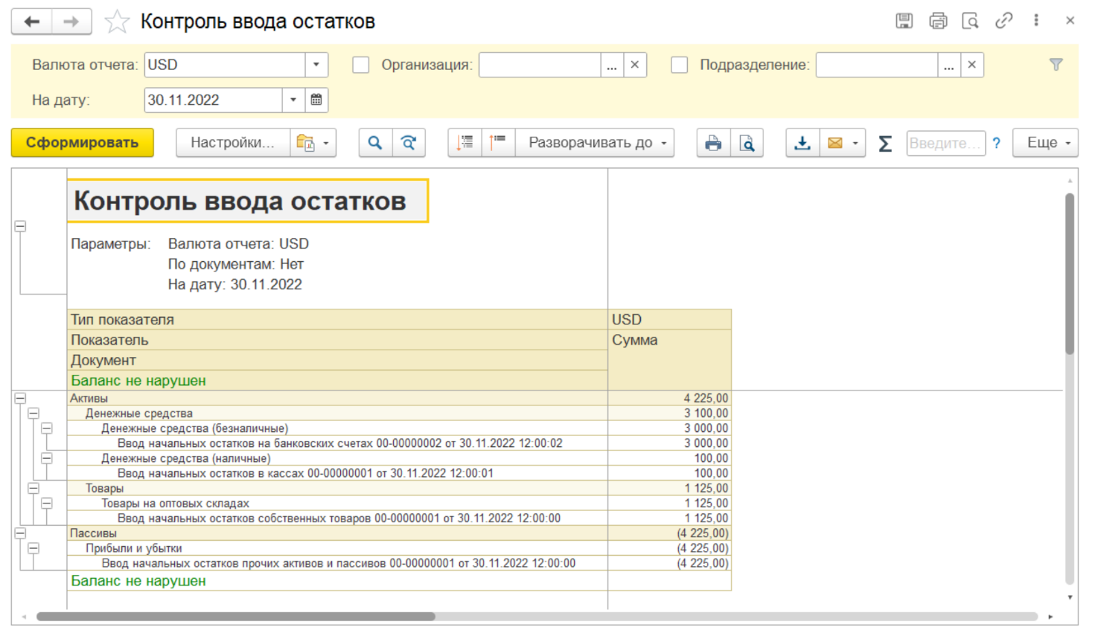The width and height of the screenshot is (1098, 636).
Task: Click the envelope send-by-email icon
Action: [835, 143]
